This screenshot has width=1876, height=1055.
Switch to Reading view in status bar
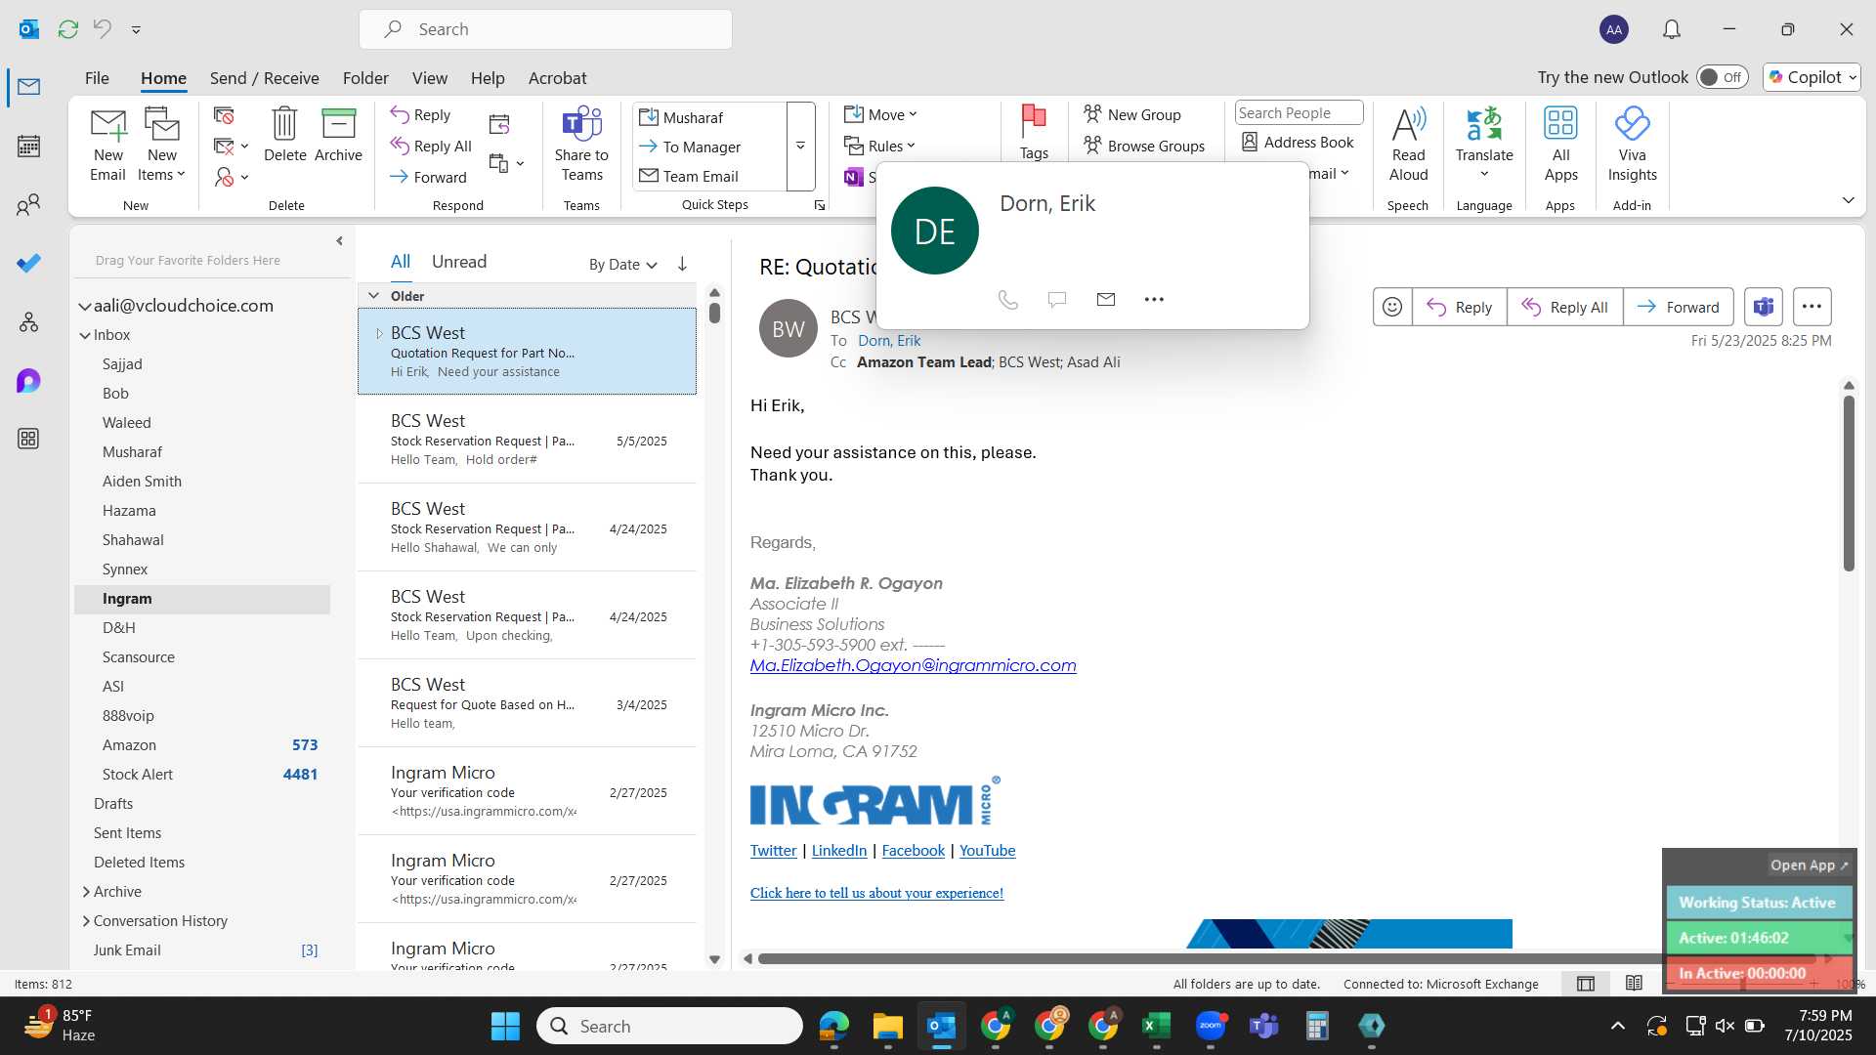(1634, 984)
